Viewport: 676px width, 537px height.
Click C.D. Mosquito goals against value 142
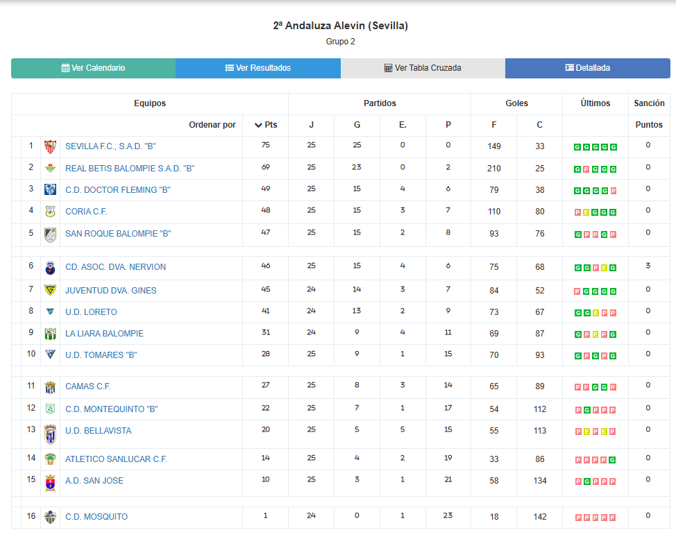click(x=540, y=517)
